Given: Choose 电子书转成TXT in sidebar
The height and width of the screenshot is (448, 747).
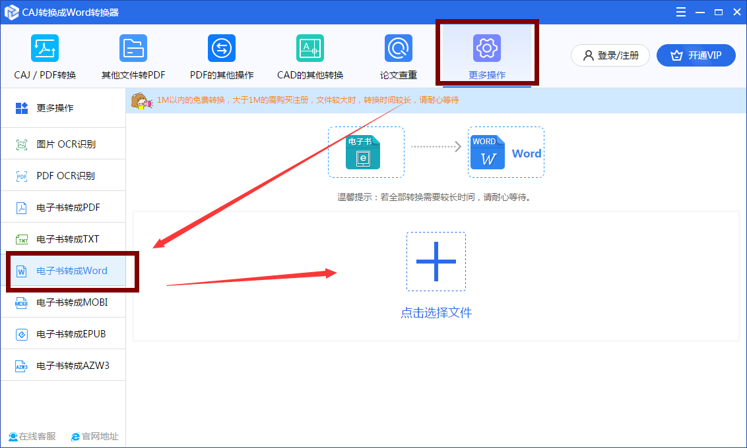Looking at the screenshot, I should tap(63, 238).
